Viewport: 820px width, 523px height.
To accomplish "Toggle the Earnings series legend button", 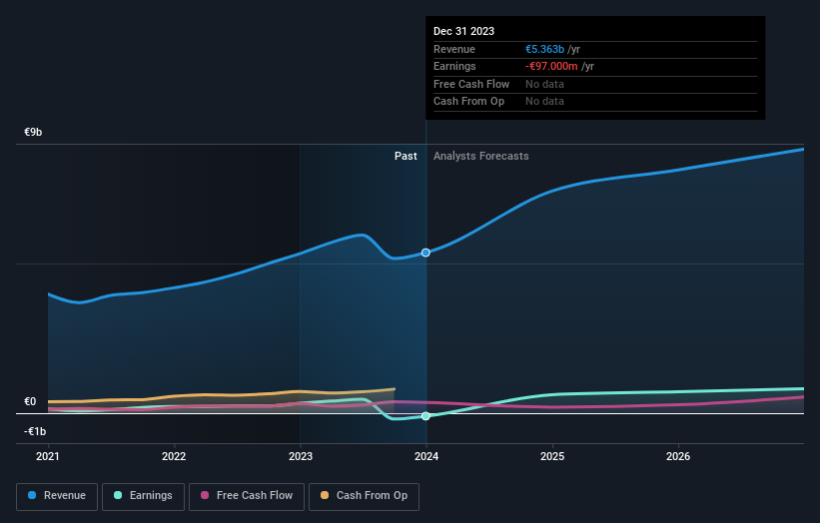I will (143, 496).
